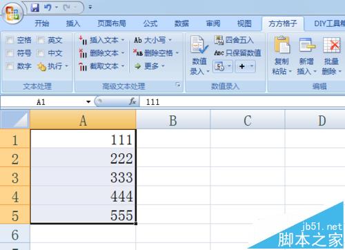Select row 3 header
The width and height of the screenshot is (345, 250).
pyautogui.click(x=15, y=177)
